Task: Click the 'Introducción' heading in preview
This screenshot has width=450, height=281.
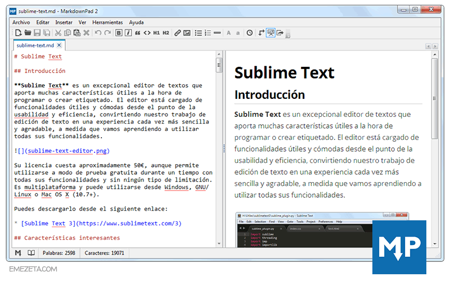Action: pyautogui.click(x=269, y=94)
